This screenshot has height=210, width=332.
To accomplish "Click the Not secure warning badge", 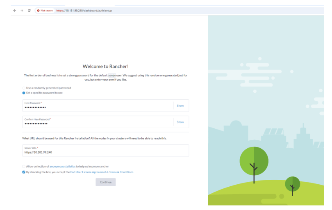I will point(45,11).
